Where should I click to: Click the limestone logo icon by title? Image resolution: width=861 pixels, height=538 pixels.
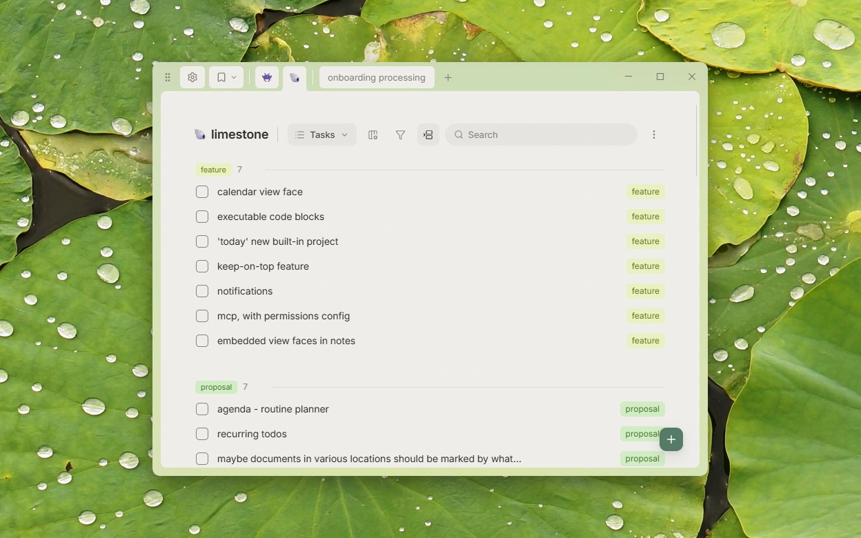[x=200, y=134]
